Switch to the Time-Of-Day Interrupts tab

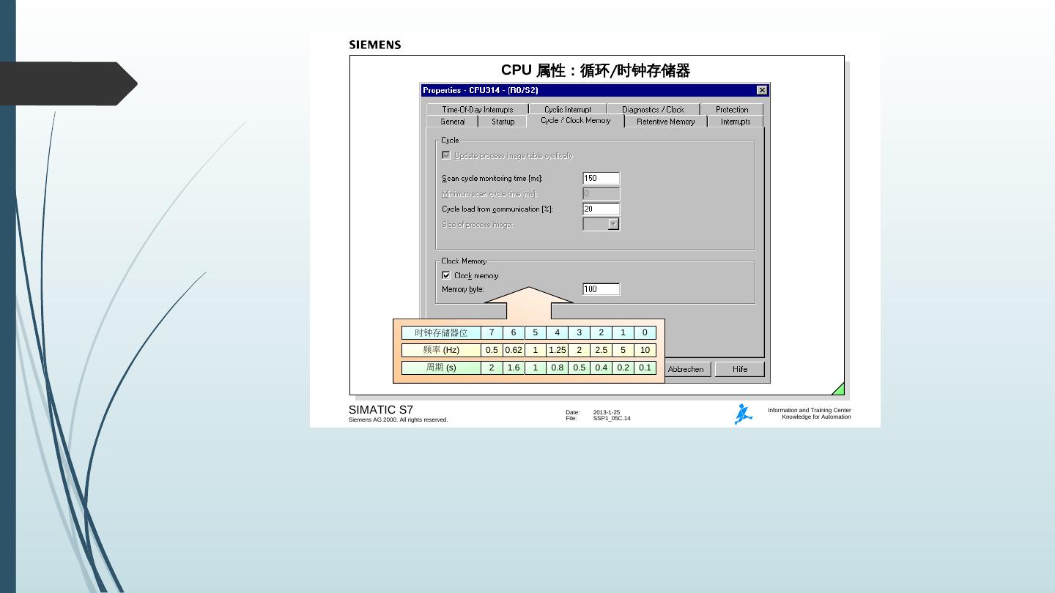(478, 110)
